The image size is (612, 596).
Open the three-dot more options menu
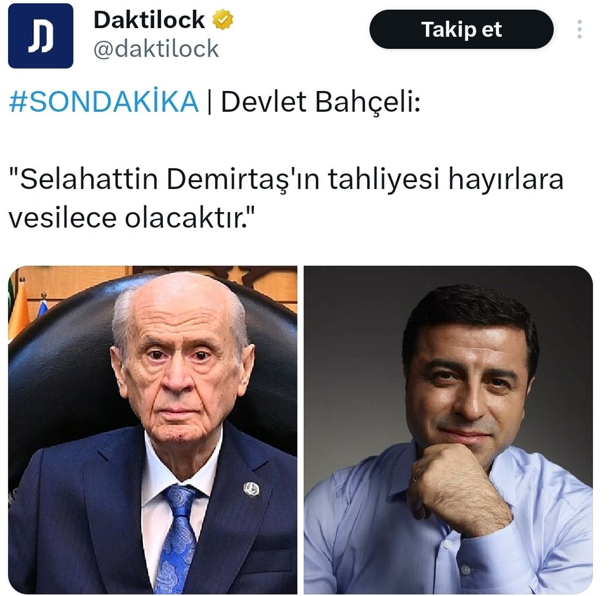point(580,29)
